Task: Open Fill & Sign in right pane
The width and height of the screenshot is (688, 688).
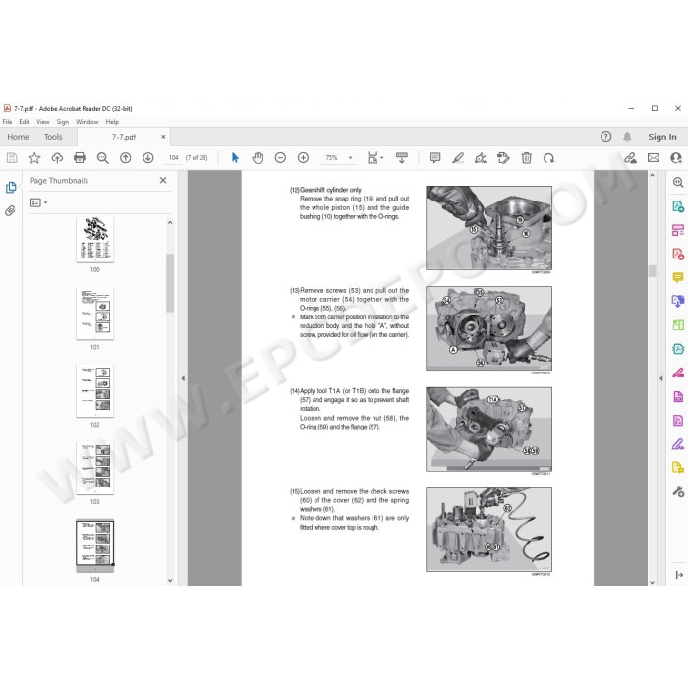Action: pos(678,444)
